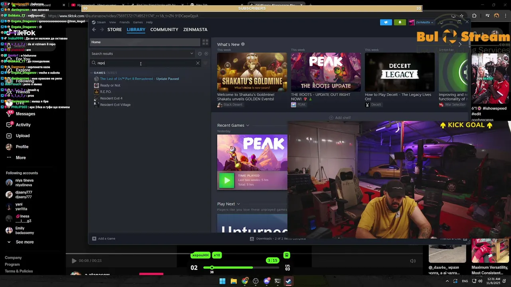This screenshot has width=511, height=287.
Task: Open PEAK Roots Update news card
Action: 326,72
